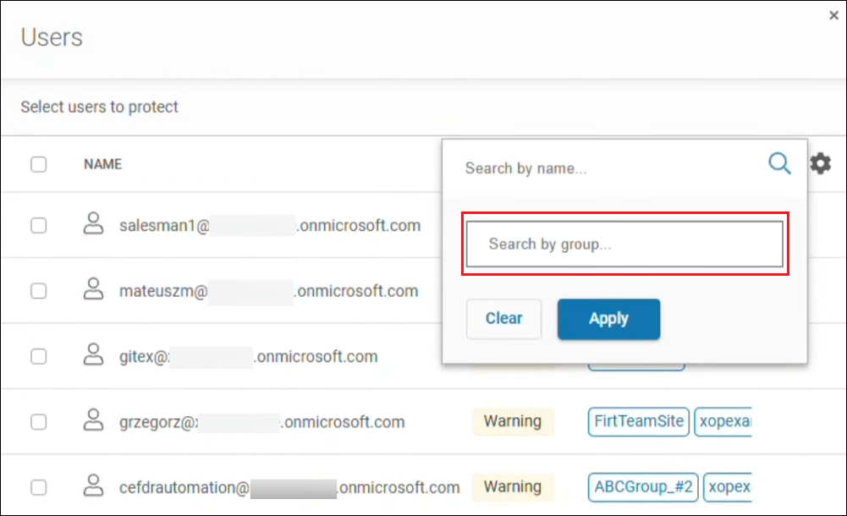Enable the checkbox for gitex
847x516 pixels.
click(x=38, y=356)
